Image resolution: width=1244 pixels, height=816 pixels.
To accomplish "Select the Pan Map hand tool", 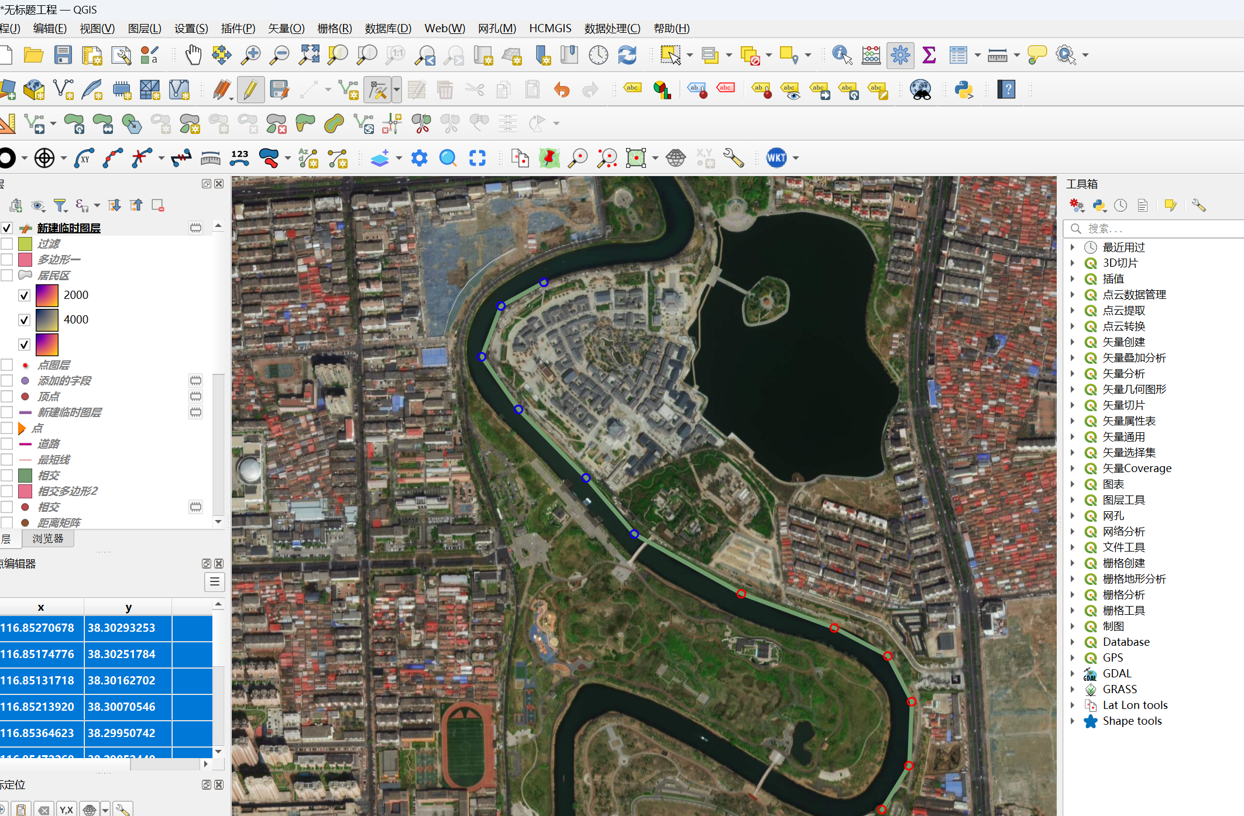I will point(193,55).
